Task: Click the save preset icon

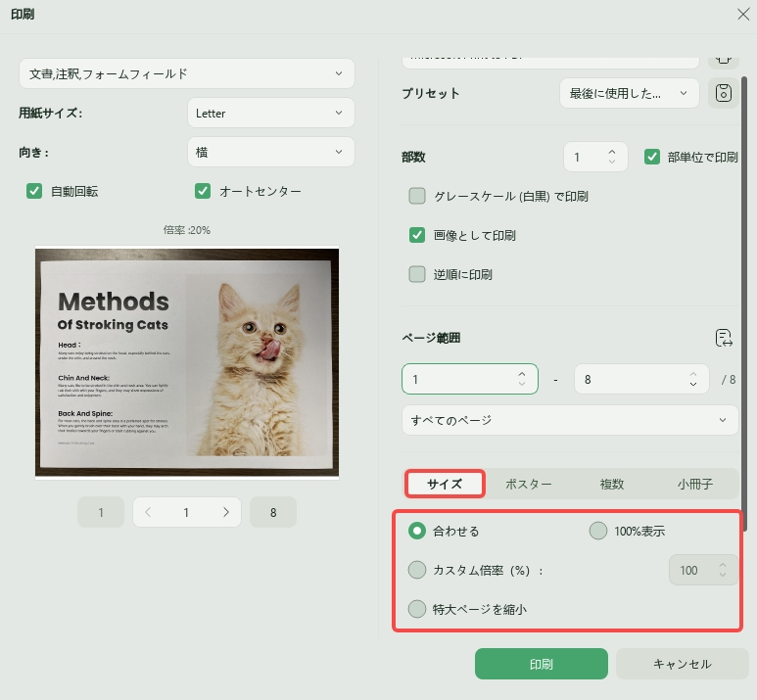Action: pyautogui.click(x=723, y=93)
